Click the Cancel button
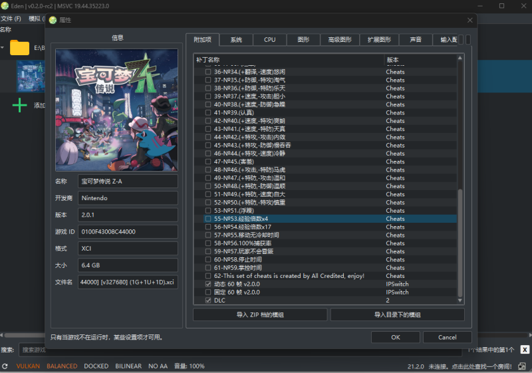Viewport: 532px width, 373px height. (x=447, y=337)
